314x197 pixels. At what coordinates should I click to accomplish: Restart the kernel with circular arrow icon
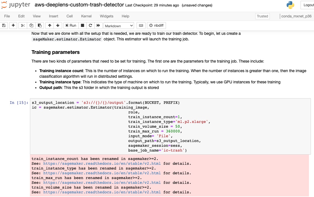[90, 26]
